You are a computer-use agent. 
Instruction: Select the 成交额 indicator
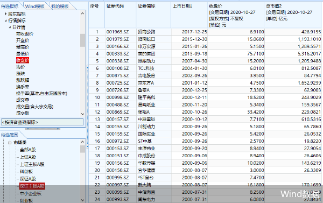click(23, 113)
